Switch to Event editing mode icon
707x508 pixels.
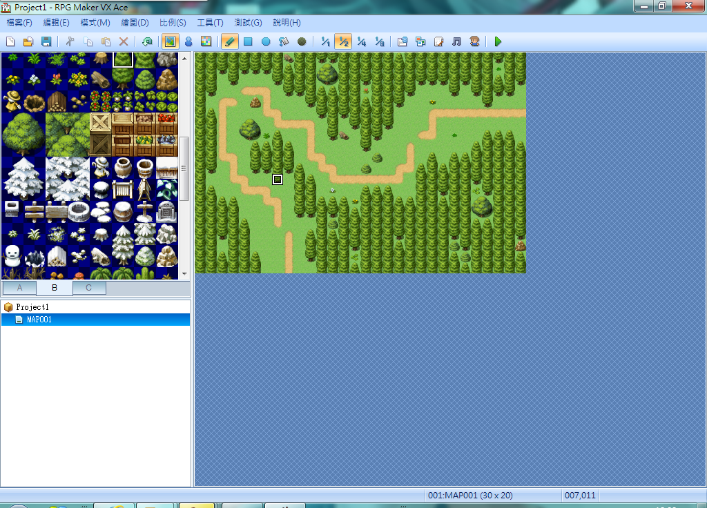click(x=188, y=42)
